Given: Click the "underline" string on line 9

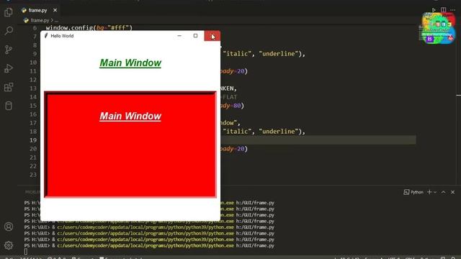Looking at the screenshot, I should (279, 54).
